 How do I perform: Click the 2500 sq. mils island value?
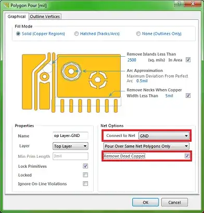point(132,60)
